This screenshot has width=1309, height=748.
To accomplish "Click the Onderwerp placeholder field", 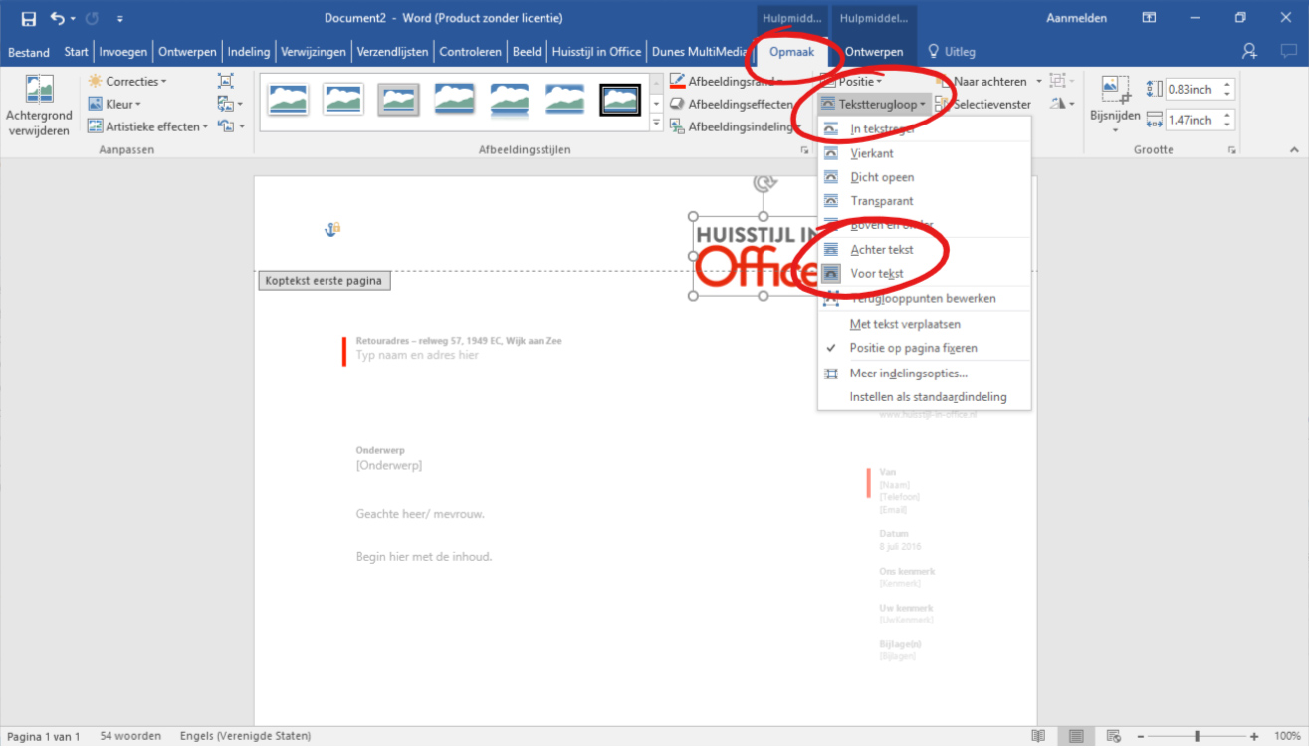I will tap(389, 465).
